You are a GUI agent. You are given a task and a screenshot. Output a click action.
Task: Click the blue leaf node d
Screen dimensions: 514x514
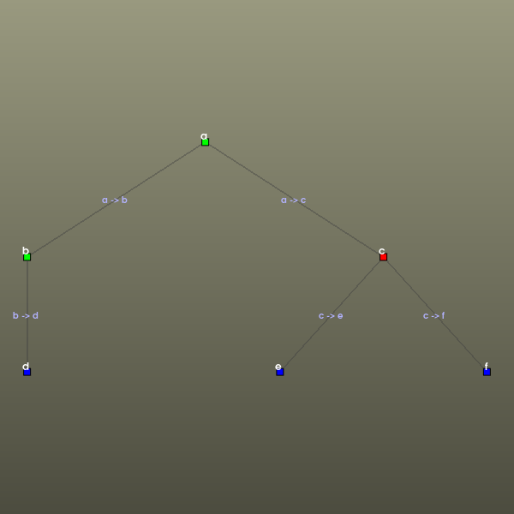(x=27, y=372)
